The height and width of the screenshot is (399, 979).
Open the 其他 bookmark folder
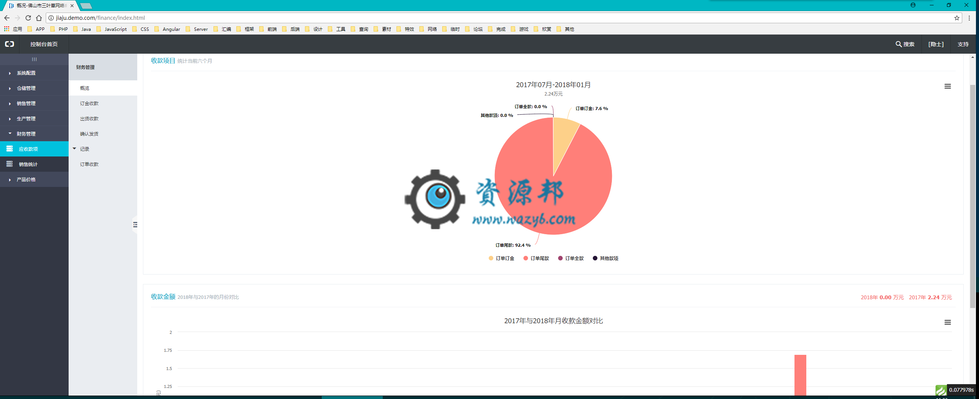pos(565,29)
